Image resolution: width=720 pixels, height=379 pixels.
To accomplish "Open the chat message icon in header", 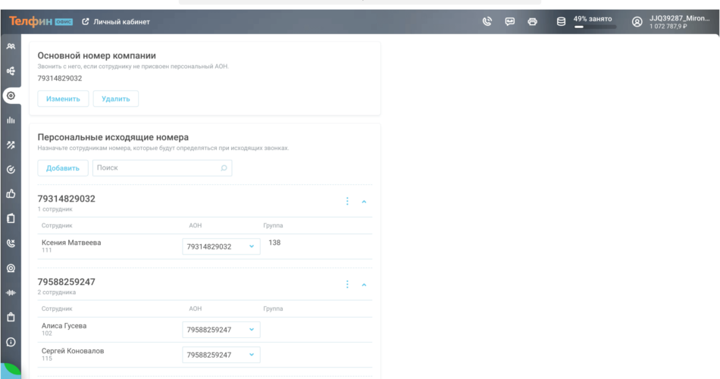I will pos(510,21).
